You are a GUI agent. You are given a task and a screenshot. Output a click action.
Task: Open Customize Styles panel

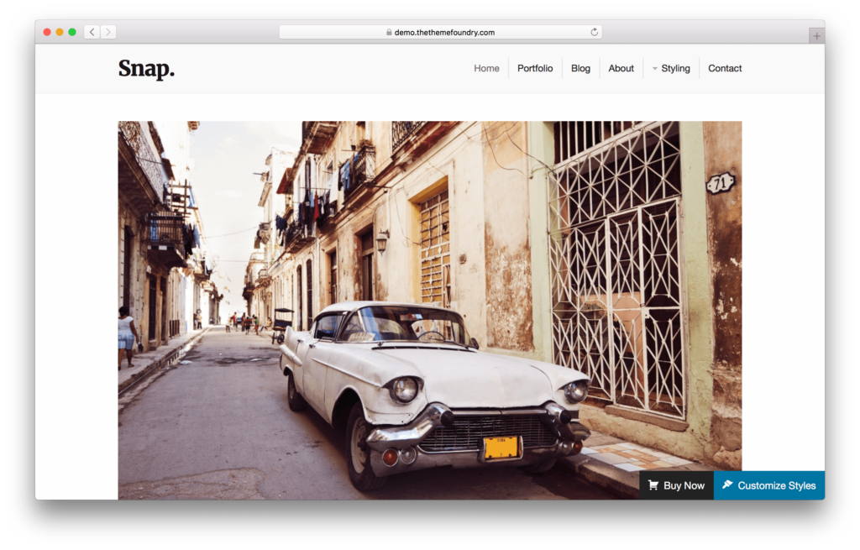pos(769,485)
